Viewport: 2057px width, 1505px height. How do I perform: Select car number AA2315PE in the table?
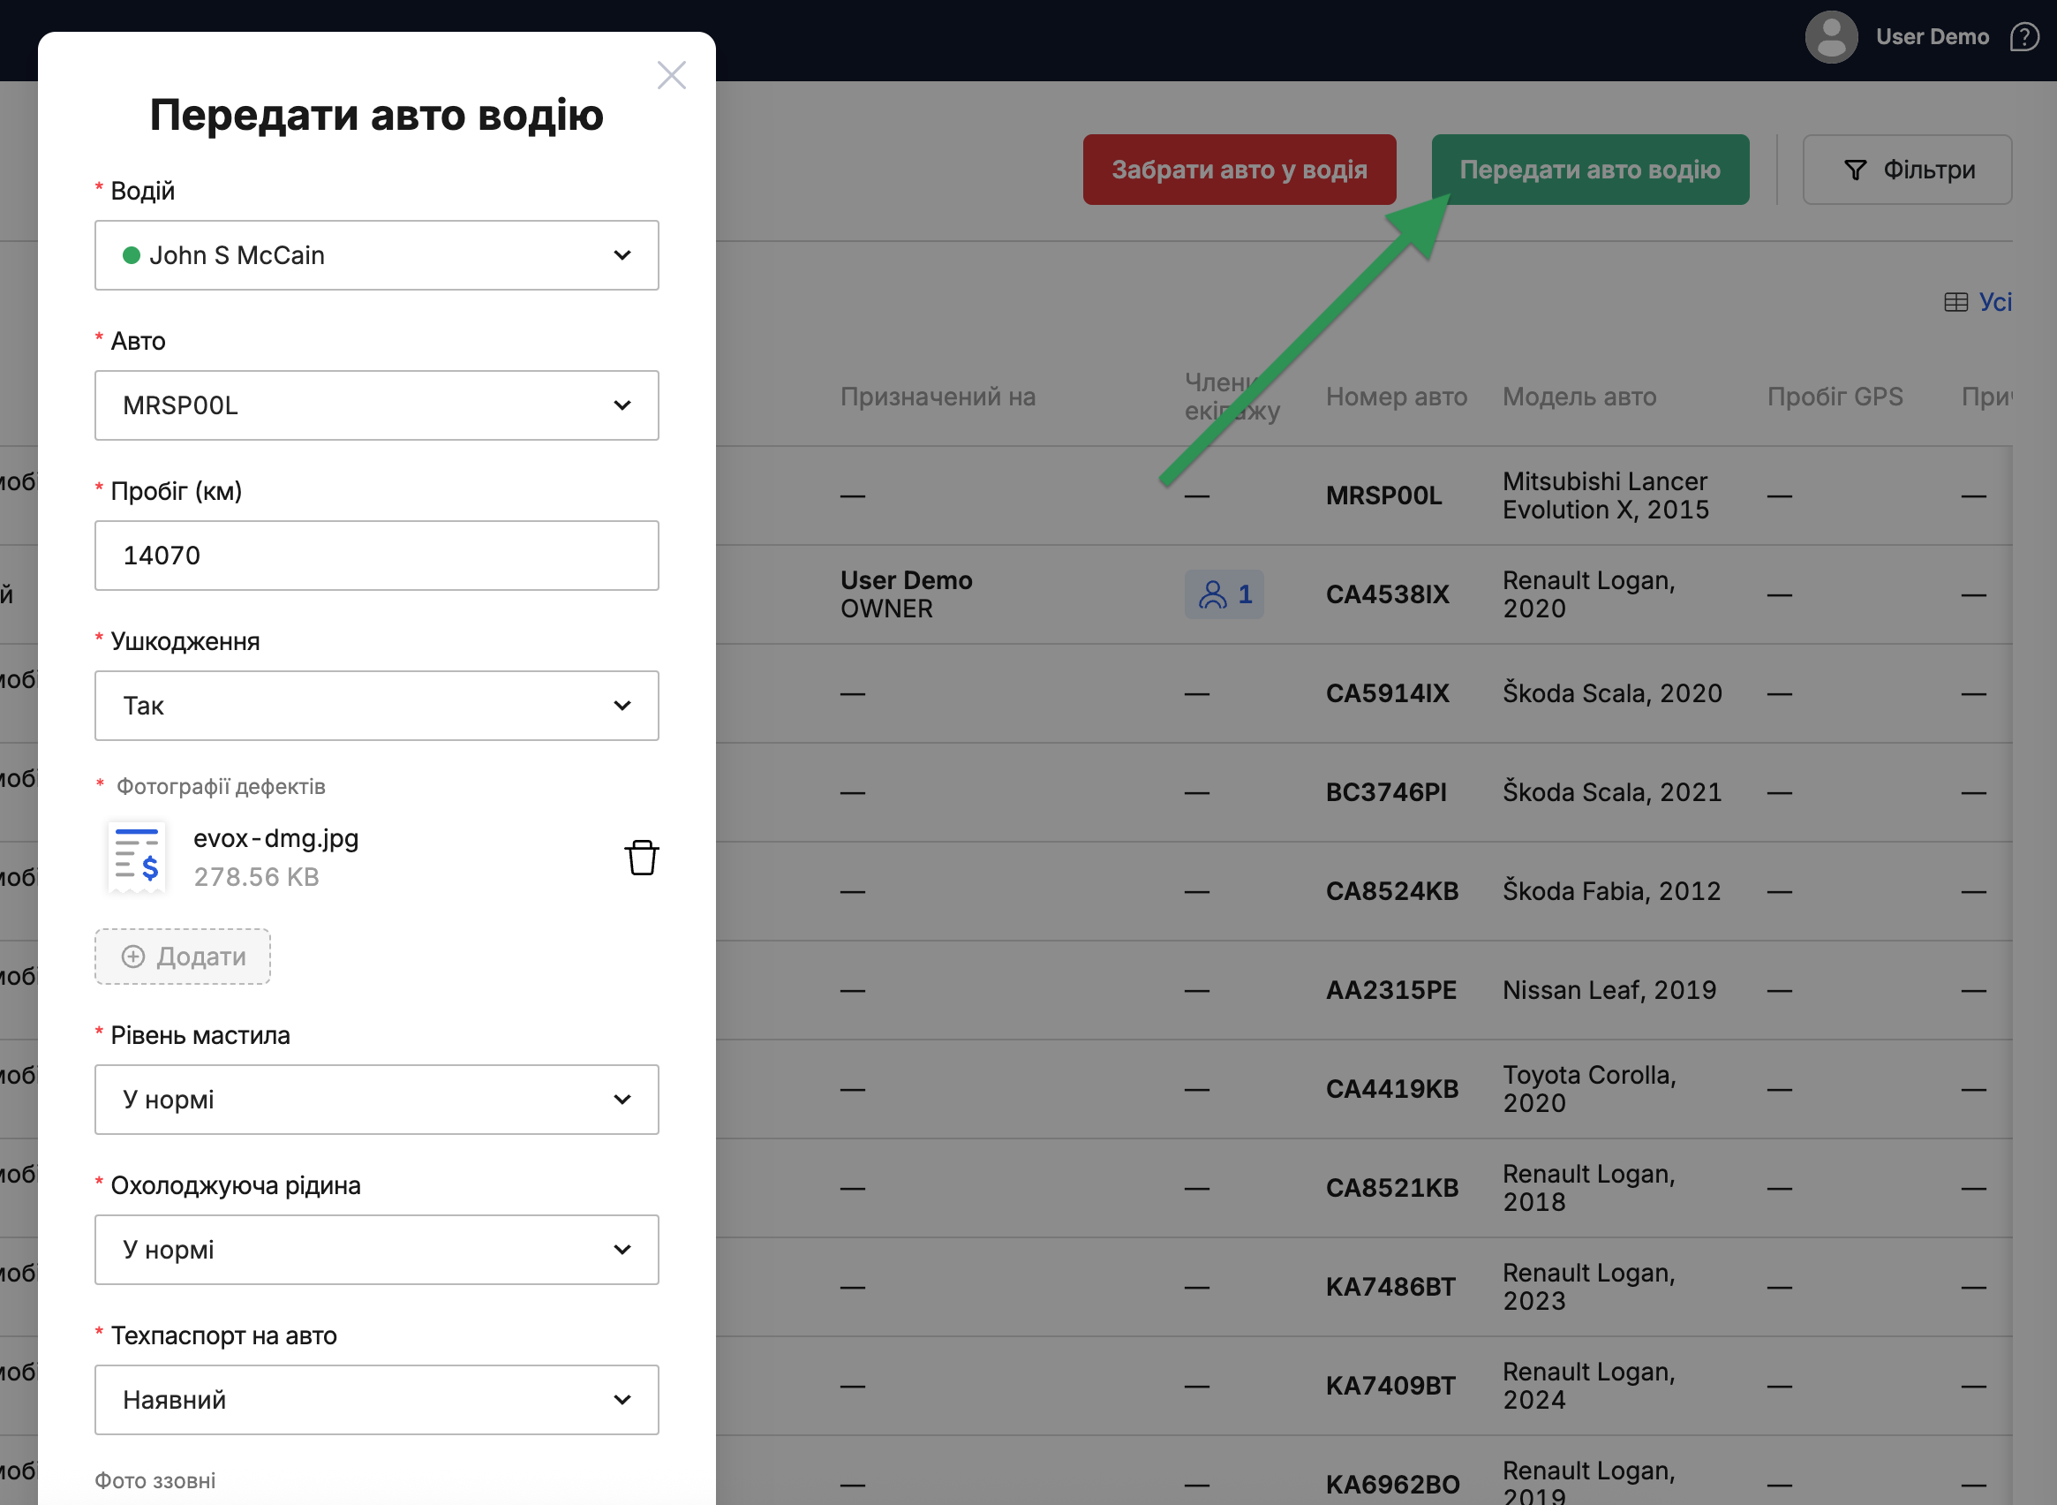pyautogui.click(x=1390, y=990)
